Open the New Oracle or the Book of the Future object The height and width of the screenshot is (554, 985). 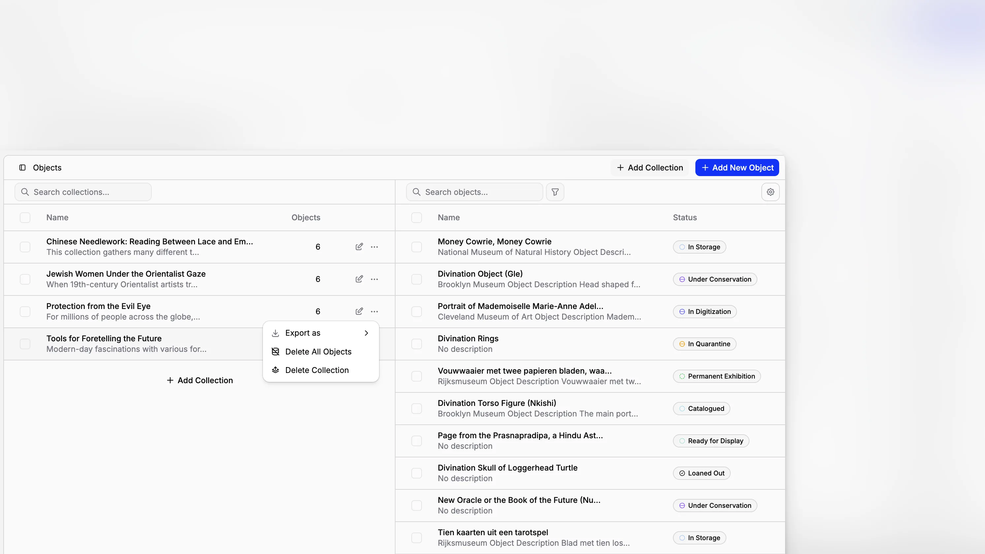pos(519,500)
